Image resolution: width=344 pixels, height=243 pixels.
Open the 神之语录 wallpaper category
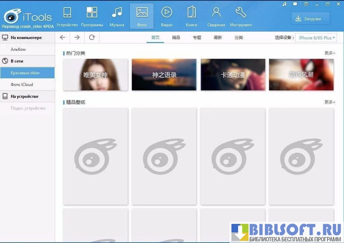click(164, 75)
